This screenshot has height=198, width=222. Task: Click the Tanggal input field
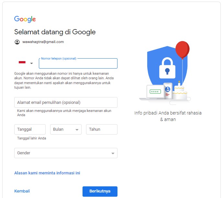click(30, 129)
